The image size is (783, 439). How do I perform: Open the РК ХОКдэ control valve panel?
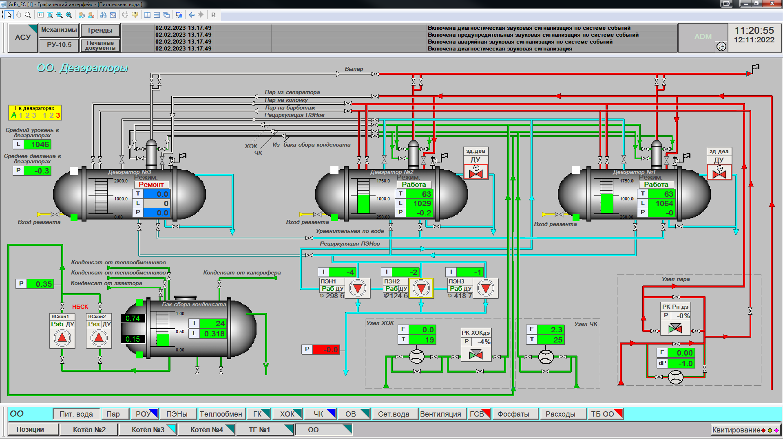coord(476,354)
